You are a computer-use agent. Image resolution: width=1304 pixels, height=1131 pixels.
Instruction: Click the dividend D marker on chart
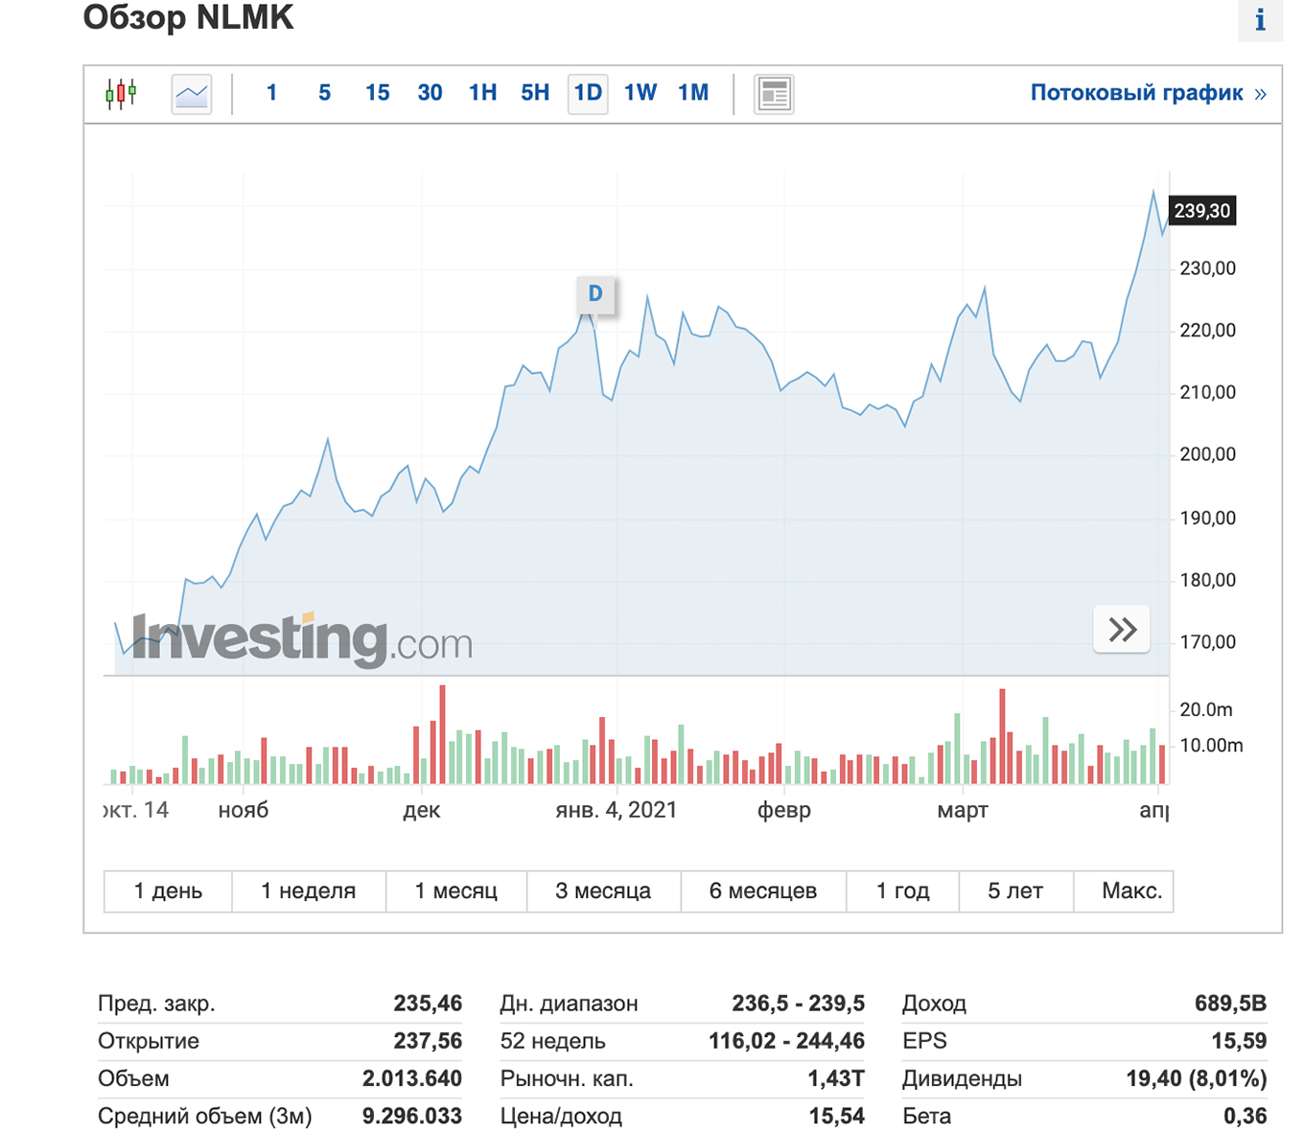click(x=595, y=293)
